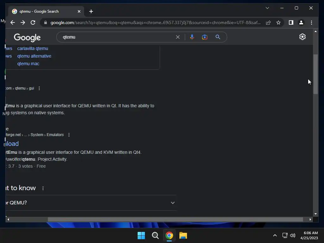Image resolution: width=324 pixels, height=243 pixels.
Task: Click the '3.7 · 3 votes · Free' text
Action: click(27, 166)
